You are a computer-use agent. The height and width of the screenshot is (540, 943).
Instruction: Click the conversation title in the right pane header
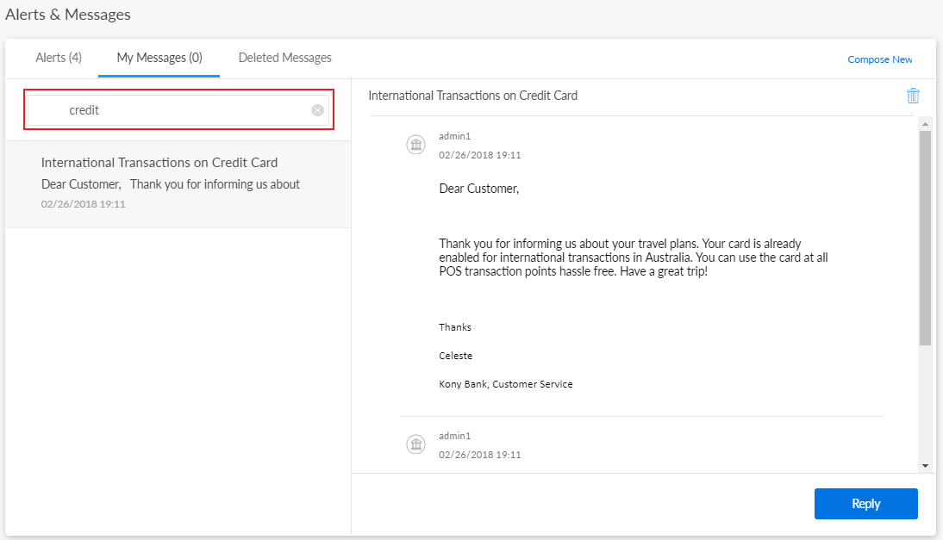[472, 96]
